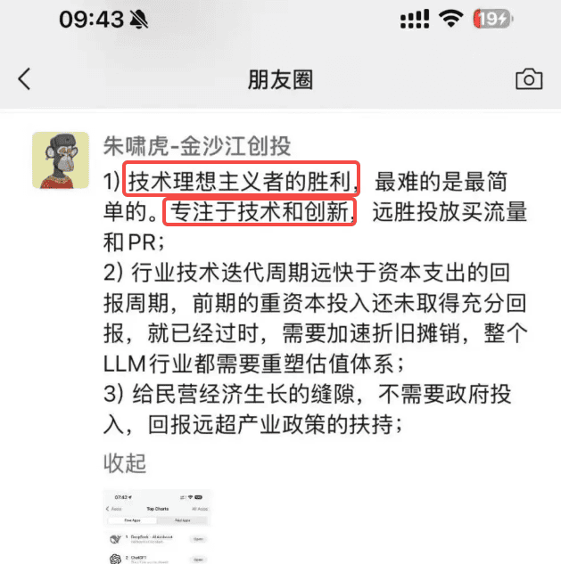Click the DeepSeek whale icon in the attached image
The height and width of the screenshot is (564, 561).
115,539
